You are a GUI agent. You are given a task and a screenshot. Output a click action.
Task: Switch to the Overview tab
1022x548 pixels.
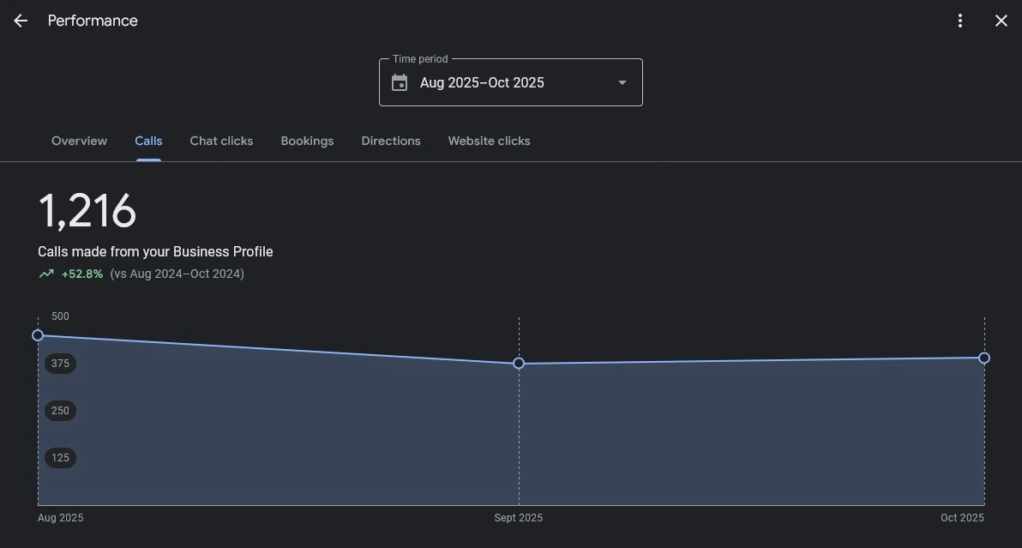[x=79, y=141]
